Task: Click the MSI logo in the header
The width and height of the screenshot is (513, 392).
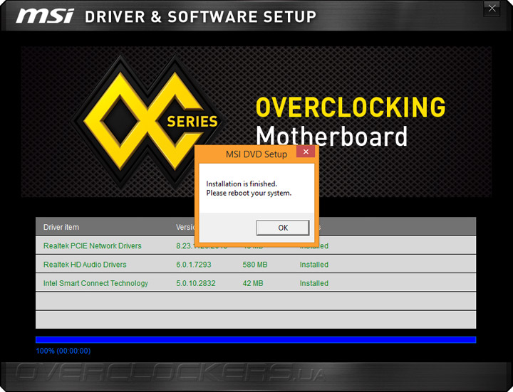Action: click(x=45, y=16)
